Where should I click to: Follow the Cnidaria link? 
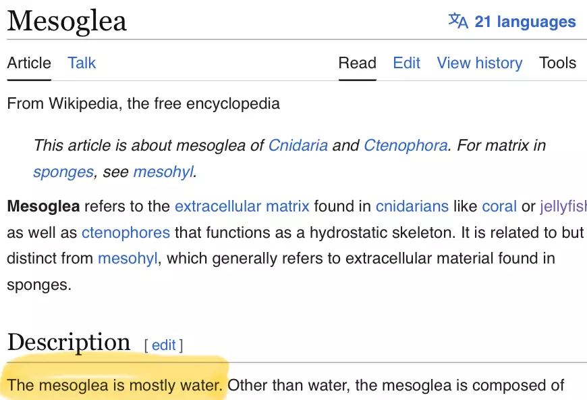tap(298, 145)
